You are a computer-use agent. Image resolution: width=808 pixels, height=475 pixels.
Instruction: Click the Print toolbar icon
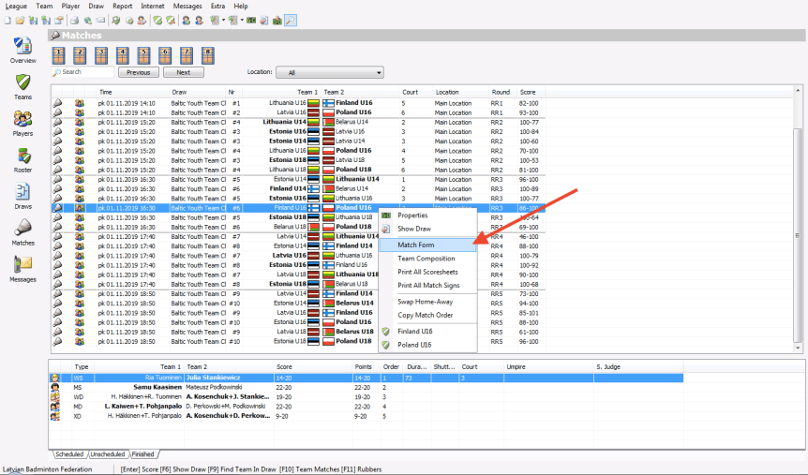[x=75, y=21]
